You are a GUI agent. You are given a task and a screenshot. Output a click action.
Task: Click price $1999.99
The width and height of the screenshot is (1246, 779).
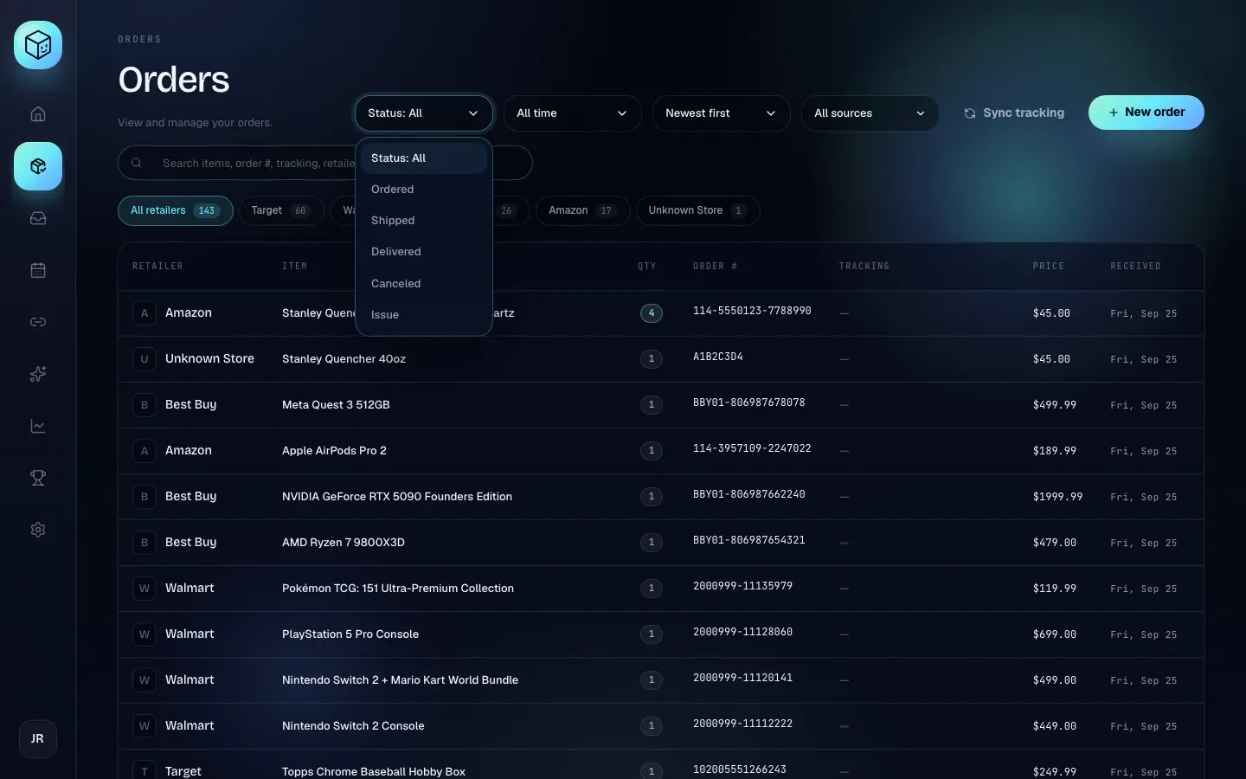(1057, 497)
